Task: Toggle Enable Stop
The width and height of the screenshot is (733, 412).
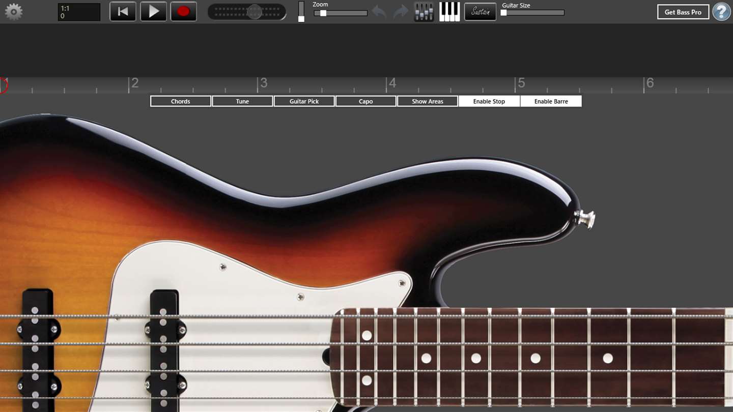Action: 489,101
